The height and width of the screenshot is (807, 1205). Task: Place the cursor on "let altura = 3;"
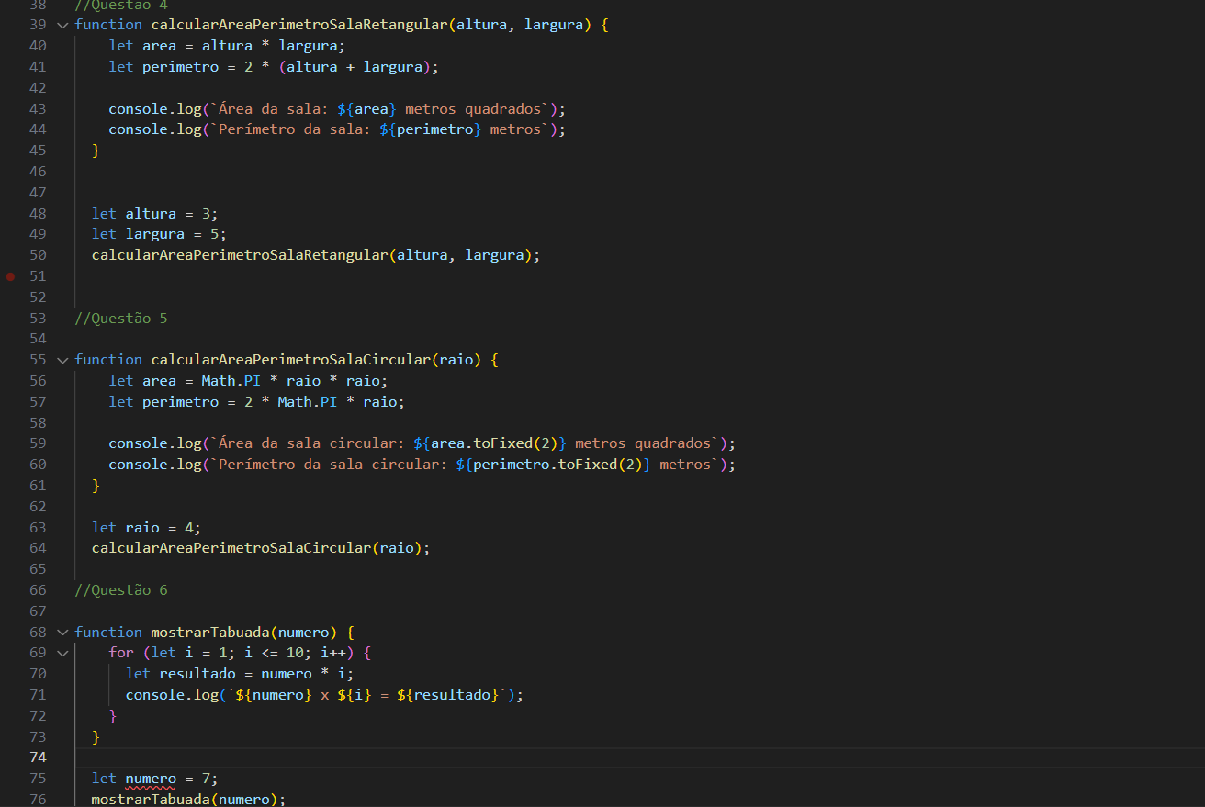point(155,214)
